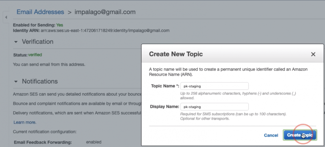Open the Learn more link
Screen dimensions: 325x147
click(25, 122)
